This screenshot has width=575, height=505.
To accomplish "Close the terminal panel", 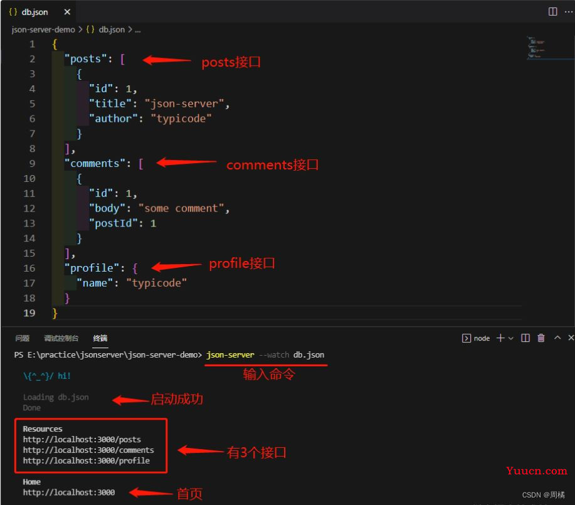I will (571, 338).
